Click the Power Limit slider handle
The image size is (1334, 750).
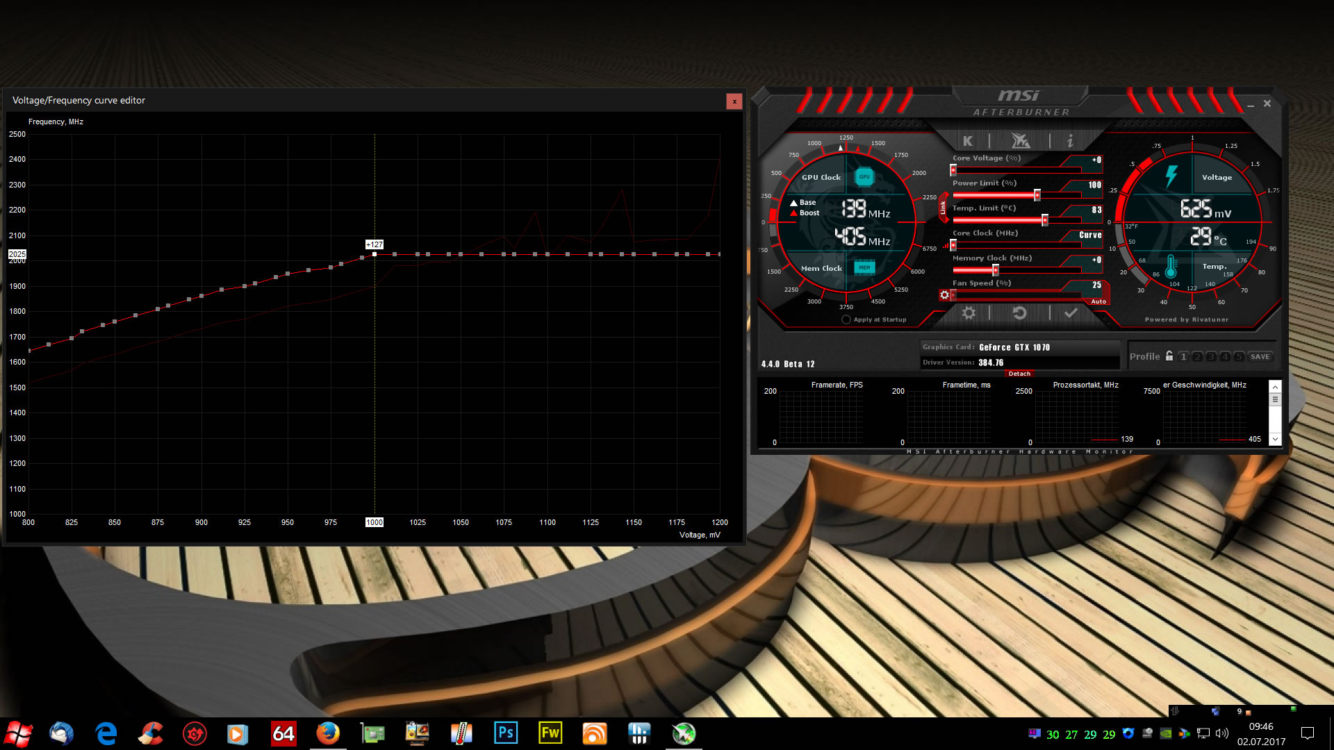click(1037, 195)
